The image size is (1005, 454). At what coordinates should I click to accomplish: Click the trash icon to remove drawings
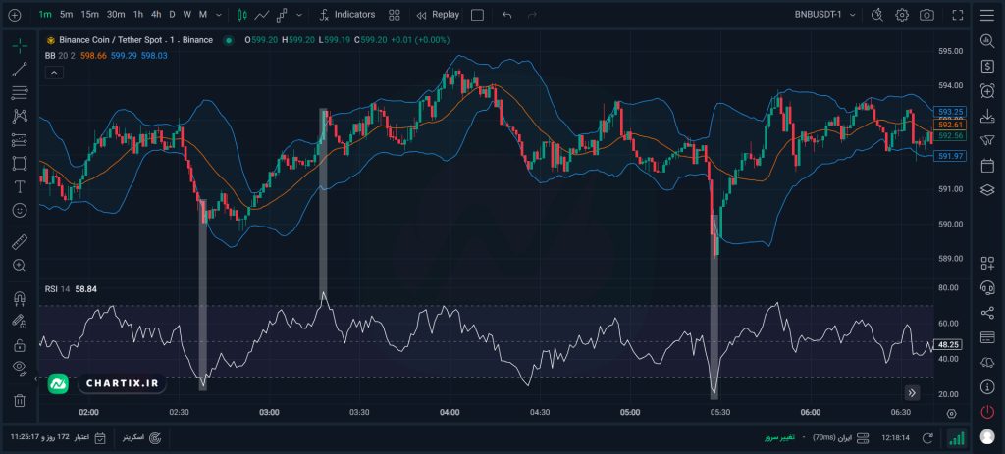[x=20, y=400]
